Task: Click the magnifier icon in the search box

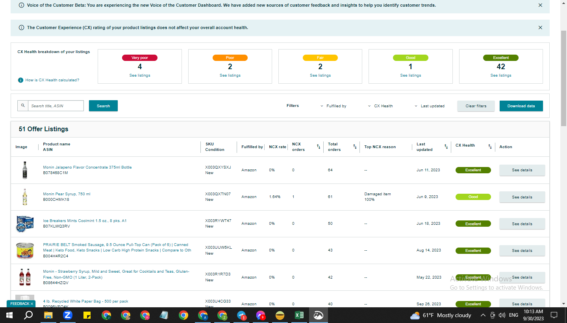Action: 23,106
